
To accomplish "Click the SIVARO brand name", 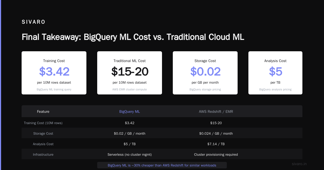I will 33,22.
